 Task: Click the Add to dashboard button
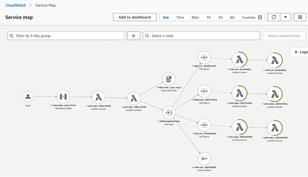(x=135, y=17)
